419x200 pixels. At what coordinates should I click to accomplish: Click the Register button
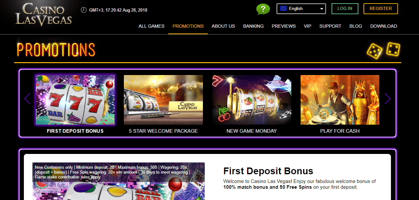tap(381, 9)
